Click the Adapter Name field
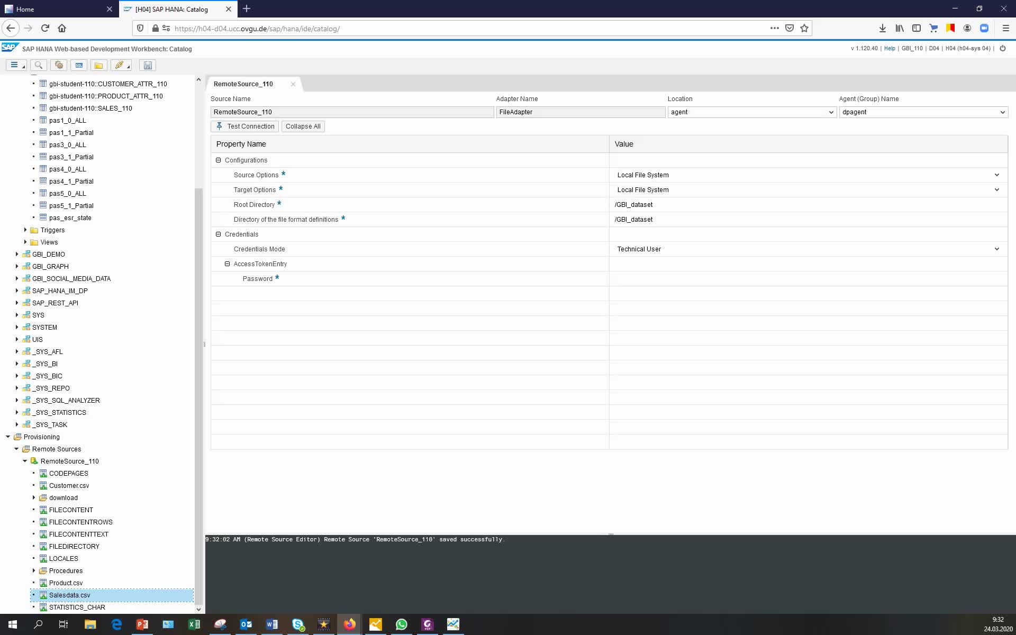The width and height of the screenshot is (1016, 635). click(580, 112)
